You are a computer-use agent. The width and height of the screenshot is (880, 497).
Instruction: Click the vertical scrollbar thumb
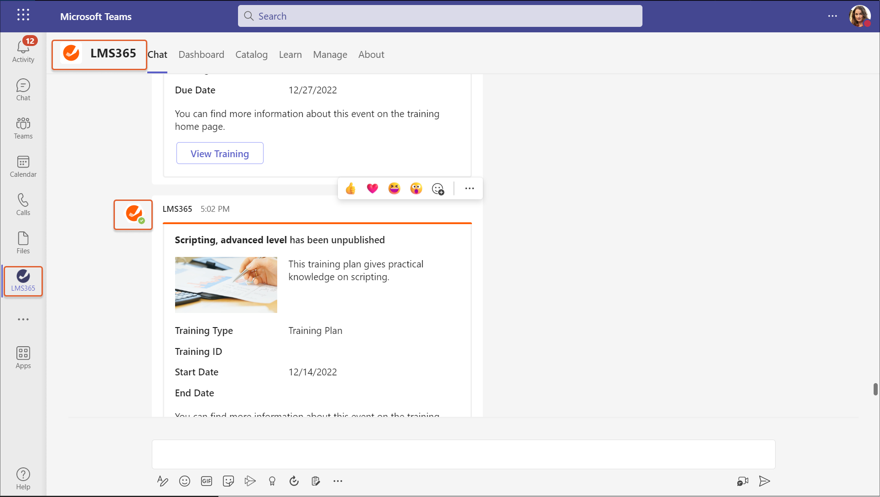[x=875, y=389]
